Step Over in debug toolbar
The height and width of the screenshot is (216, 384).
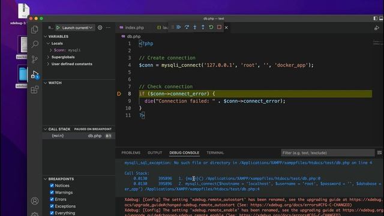point(187,27)
